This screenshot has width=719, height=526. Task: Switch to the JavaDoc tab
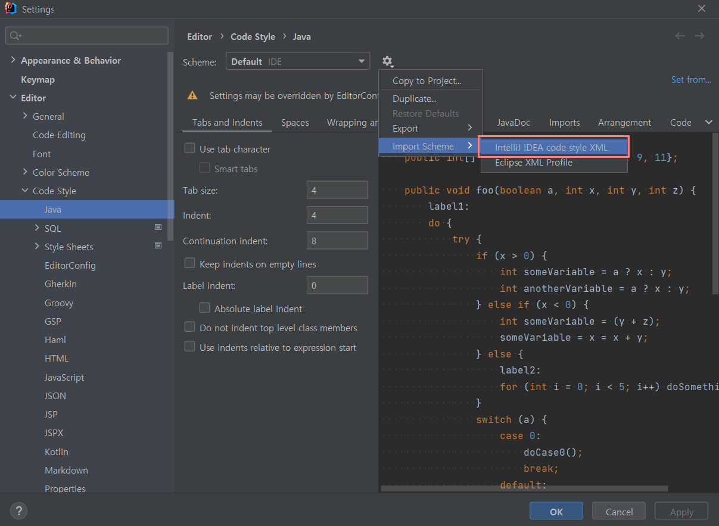513,122
